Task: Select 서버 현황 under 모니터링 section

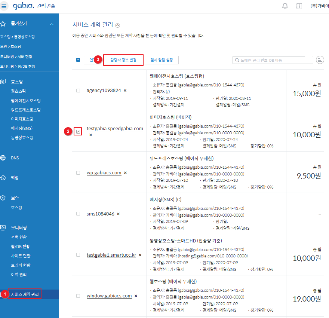Action: pyautogui.click(x=19, y=237)
